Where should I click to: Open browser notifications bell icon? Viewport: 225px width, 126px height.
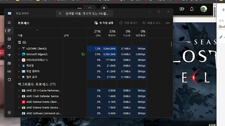click(x=192, y=9)
